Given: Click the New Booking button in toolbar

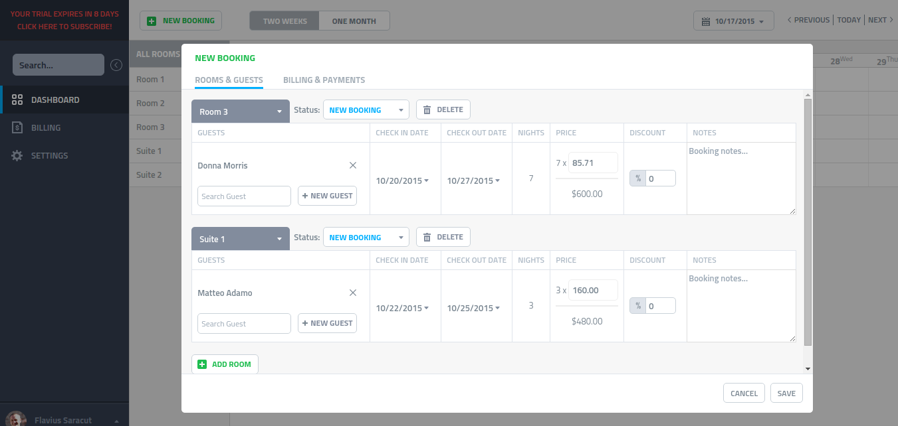Looking at the screenshot, I should 181,21.
